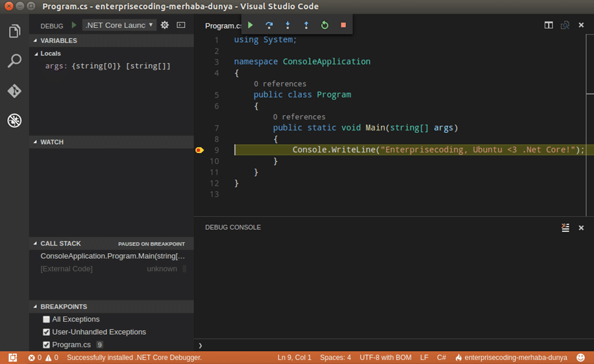Change language mode C#

pyautogui.click(x=441, y=358)
